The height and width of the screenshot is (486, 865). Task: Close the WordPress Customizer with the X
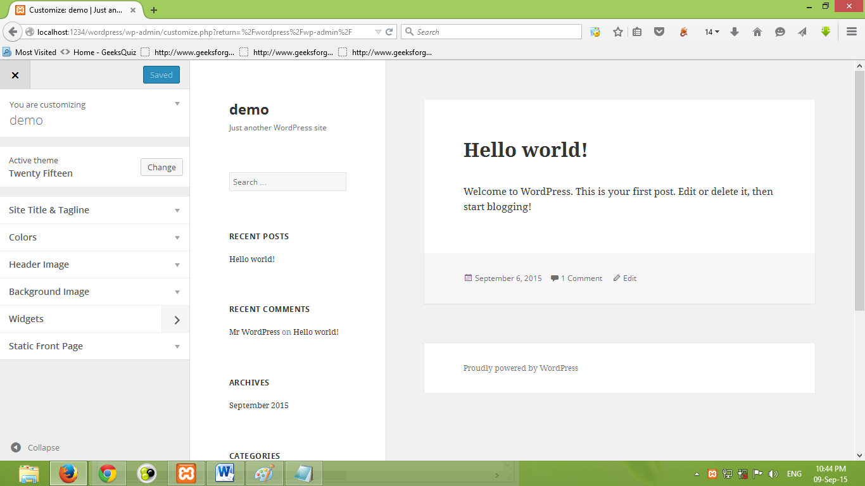pos(15,75)
